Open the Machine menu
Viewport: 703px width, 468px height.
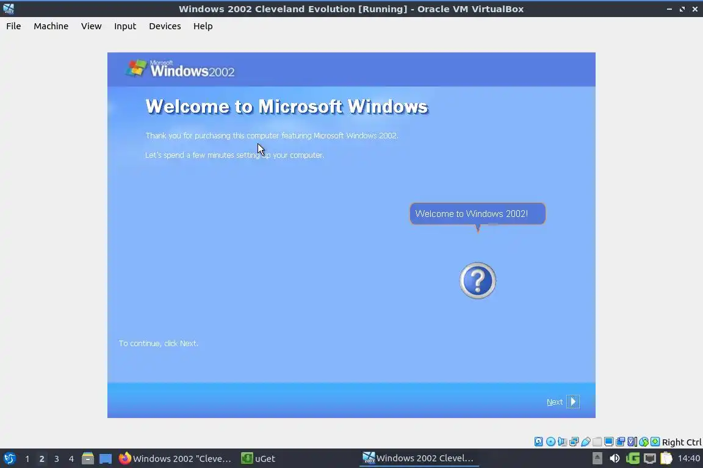tap(51, 26)
